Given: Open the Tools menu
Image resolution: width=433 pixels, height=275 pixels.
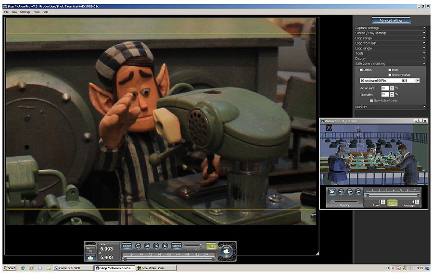Looking at the screenshot, I should tap(37, 12).
